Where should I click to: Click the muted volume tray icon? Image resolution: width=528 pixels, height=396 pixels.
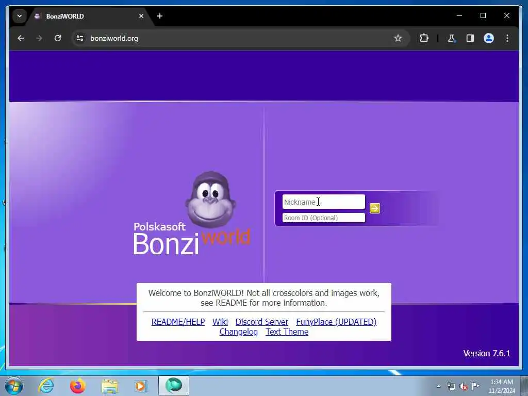464,386
